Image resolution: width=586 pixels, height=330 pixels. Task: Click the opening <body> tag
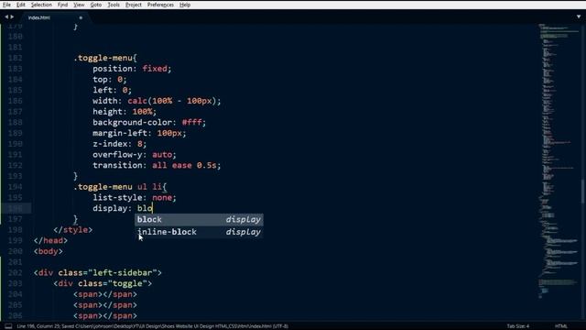[49, 251]
